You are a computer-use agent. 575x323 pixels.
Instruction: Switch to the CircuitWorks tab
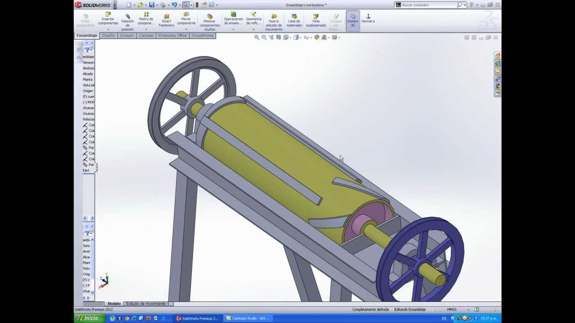(203, 35)
